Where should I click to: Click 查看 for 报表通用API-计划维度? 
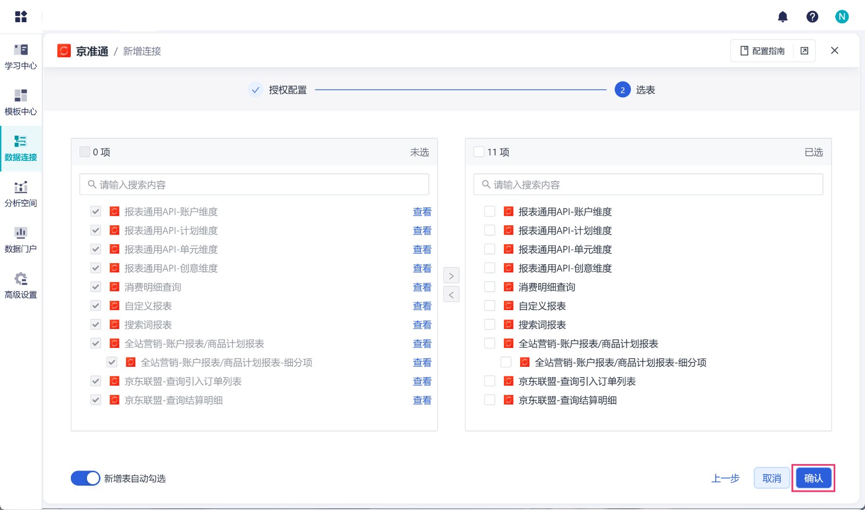click(x=422, y=231)
